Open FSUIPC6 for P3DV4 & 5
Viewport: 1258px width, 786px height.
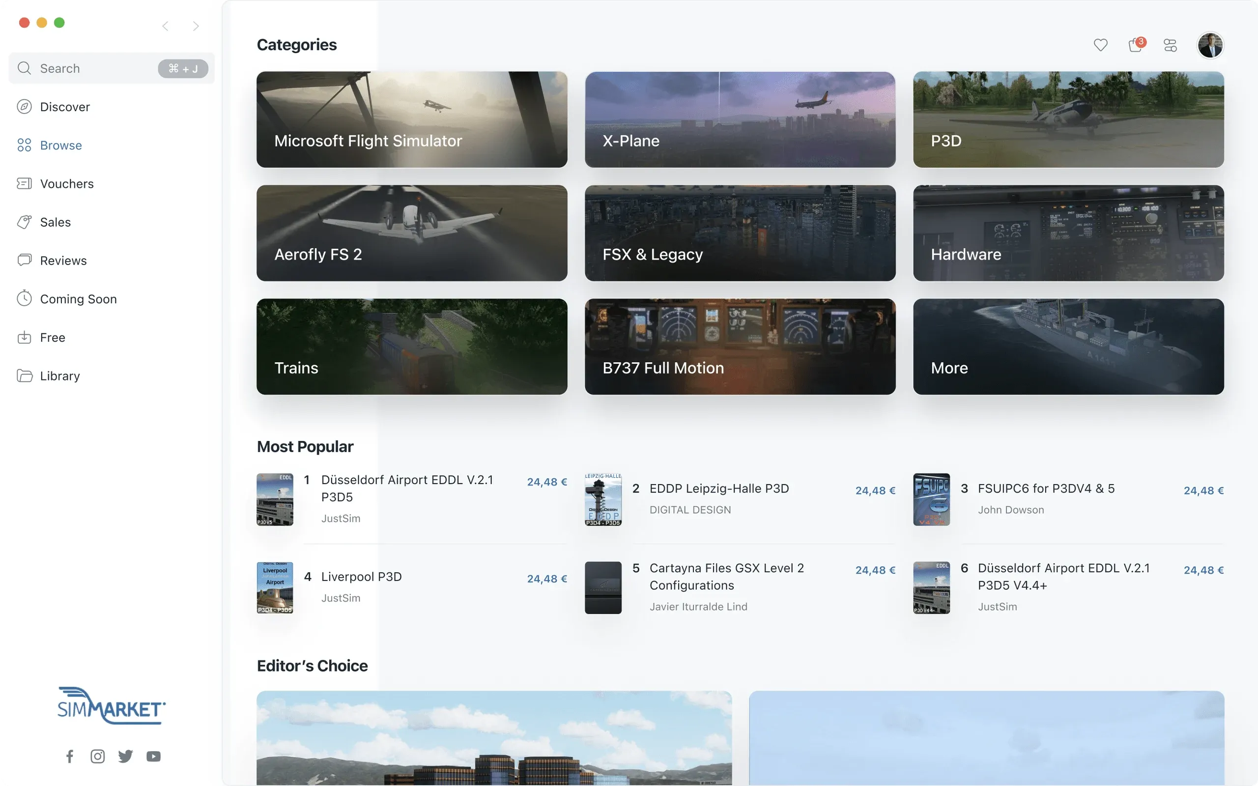point(1046,488)
